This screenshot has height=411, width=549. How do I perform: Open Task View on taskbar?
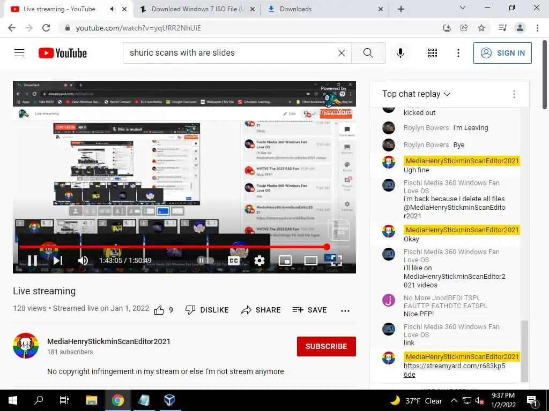tap(64, 400)
